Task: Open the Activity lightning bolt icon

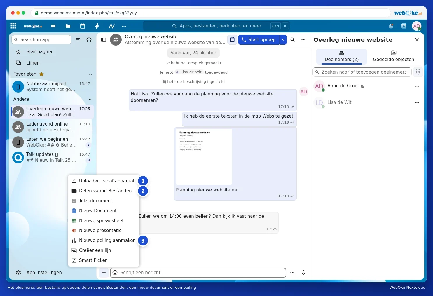Action: click(x=97, y=26)
